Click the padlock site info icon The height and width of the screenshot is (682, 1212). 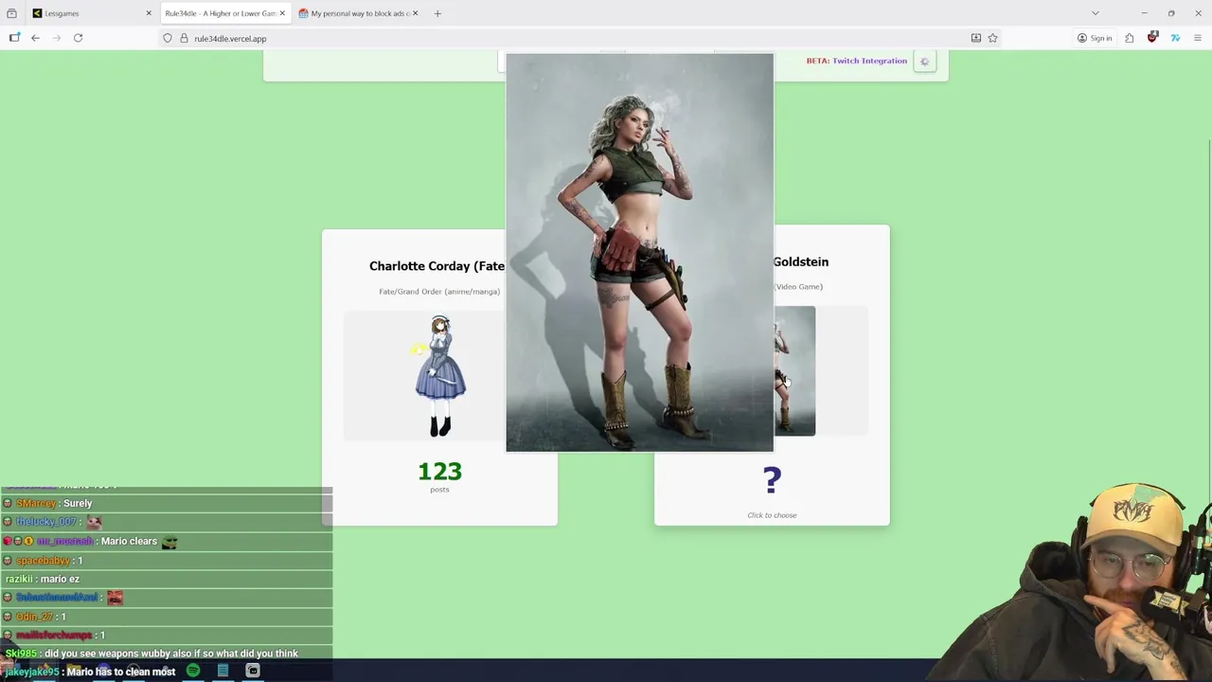[184, 38]
